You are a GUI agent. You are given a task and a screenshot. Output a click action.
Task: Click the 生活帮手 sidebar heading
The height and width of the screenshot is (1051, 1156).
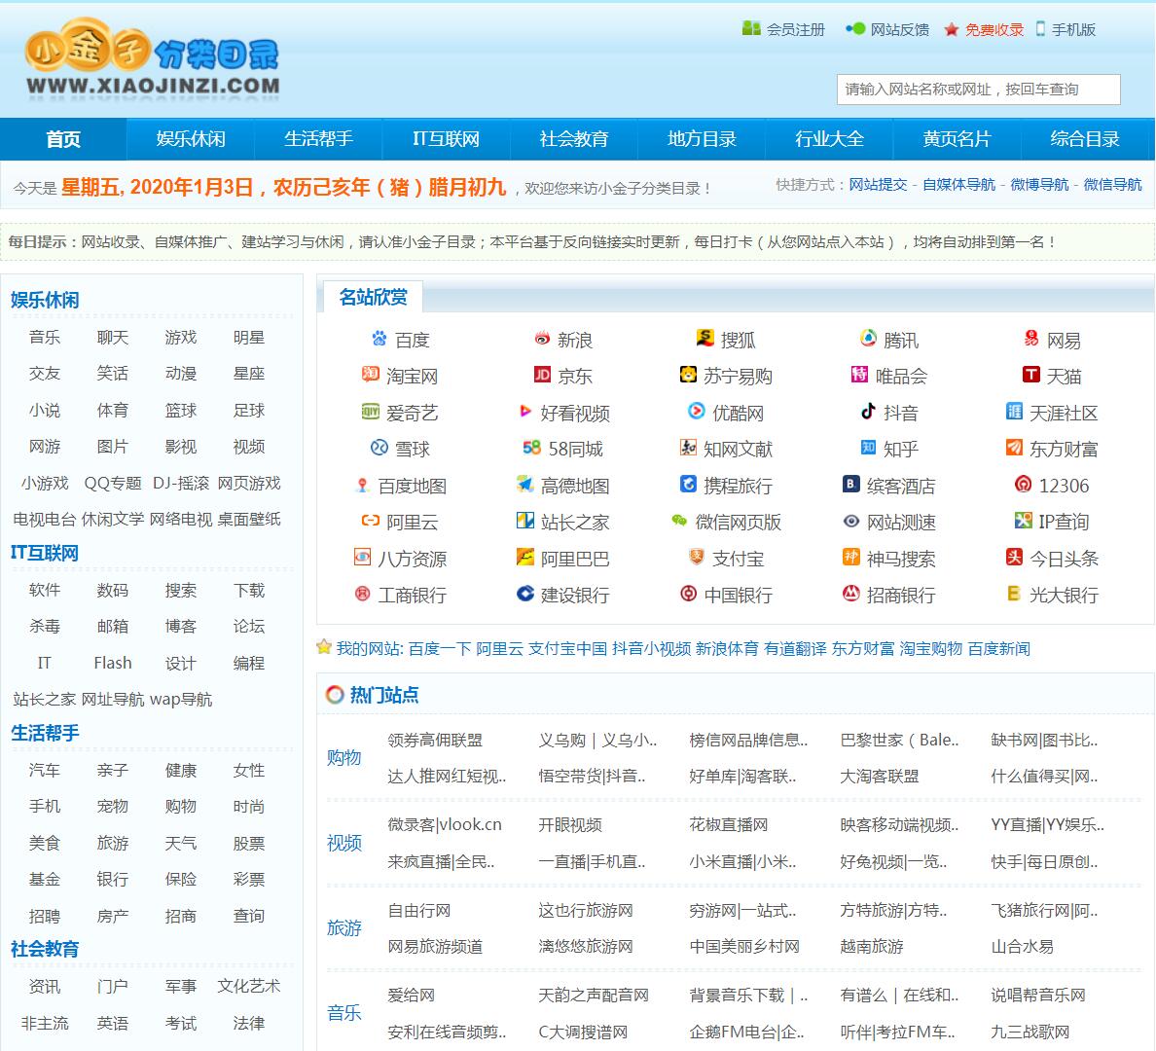[x=45, y=733]
